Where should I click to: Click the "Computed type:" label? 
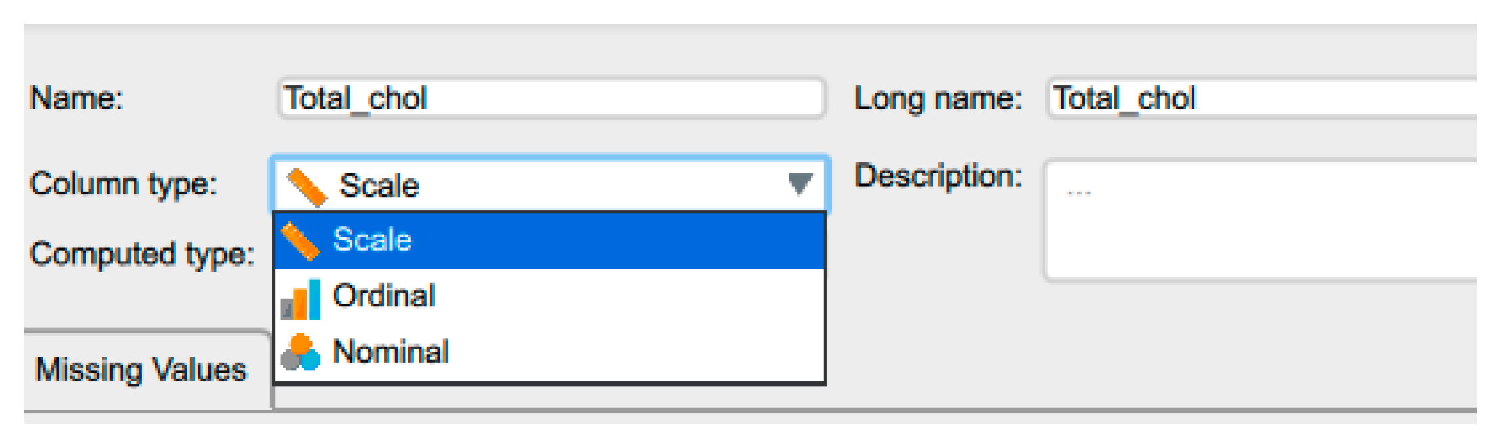coord(142,254)
